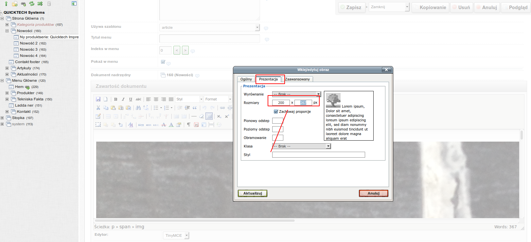Click the Show paragraph marks icon
531x242 pixels.
coord(189,125)
